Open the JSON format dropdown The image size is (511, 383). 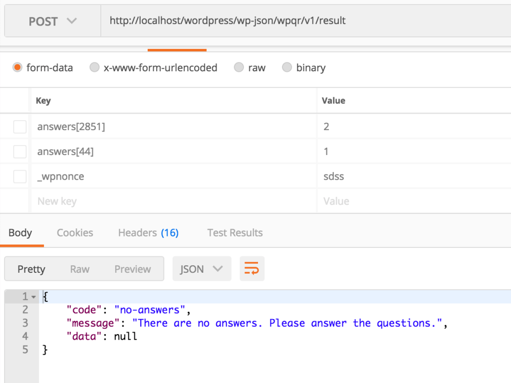click(x=202, y=269)
